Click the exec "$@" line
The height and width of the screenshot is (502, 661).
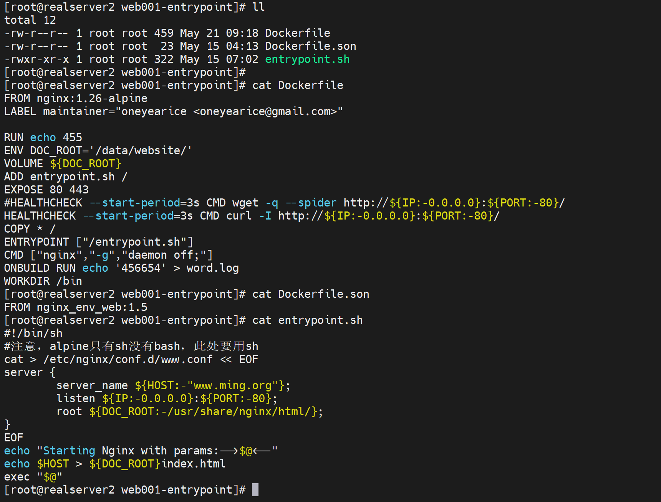pos(33,477)
